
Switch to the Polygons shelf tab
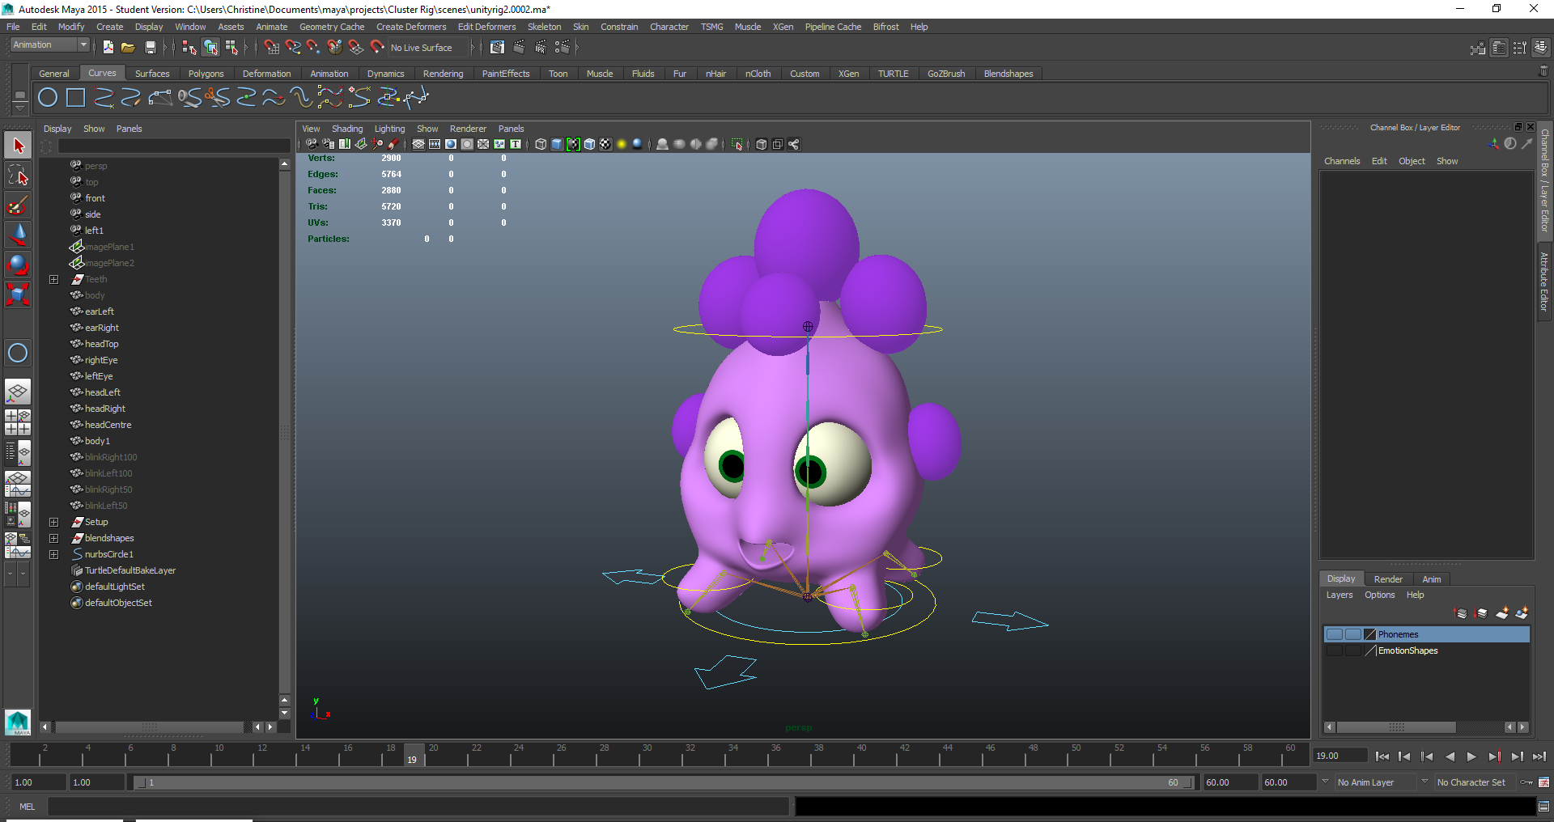click(206, 74)
